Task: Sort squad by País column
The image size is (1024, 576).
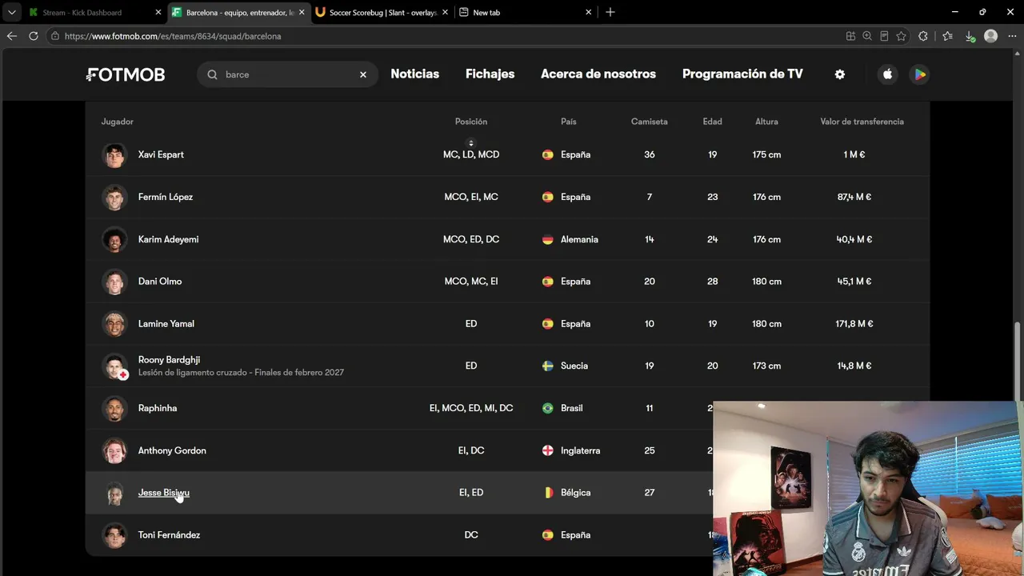Action: click(568, 122)
